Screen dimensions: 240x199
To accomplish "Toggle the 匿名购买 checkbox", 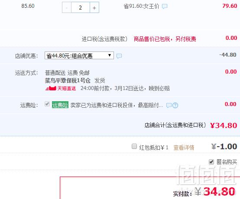I will (211, 162).
